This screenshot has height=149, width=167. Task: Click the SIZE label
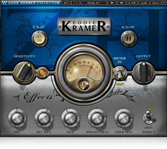coord(70,132)
